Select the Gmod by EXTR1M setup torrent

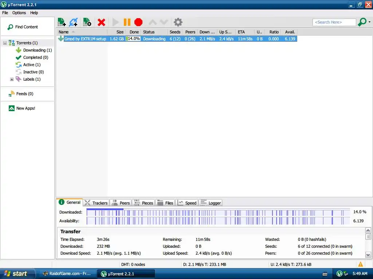coord(85,39)
